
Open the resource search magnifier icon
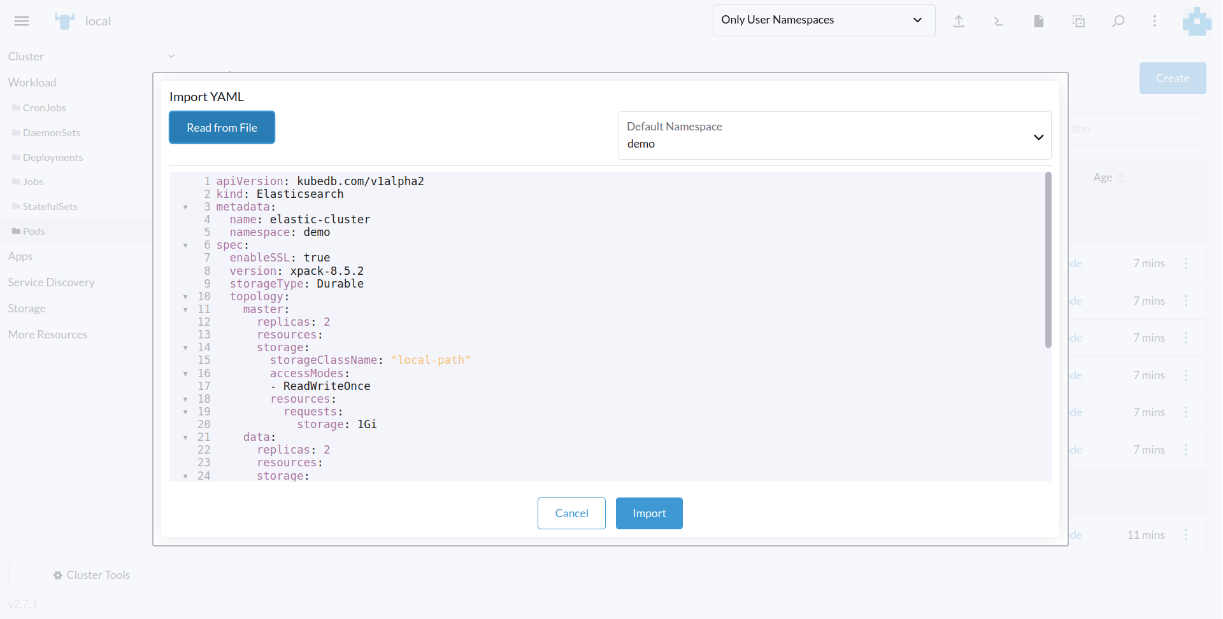pos(1118,21)
